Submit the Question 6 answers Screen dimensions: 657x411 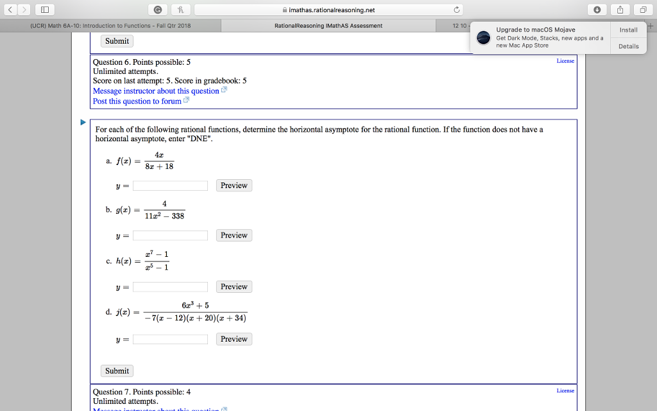point(116,371)
